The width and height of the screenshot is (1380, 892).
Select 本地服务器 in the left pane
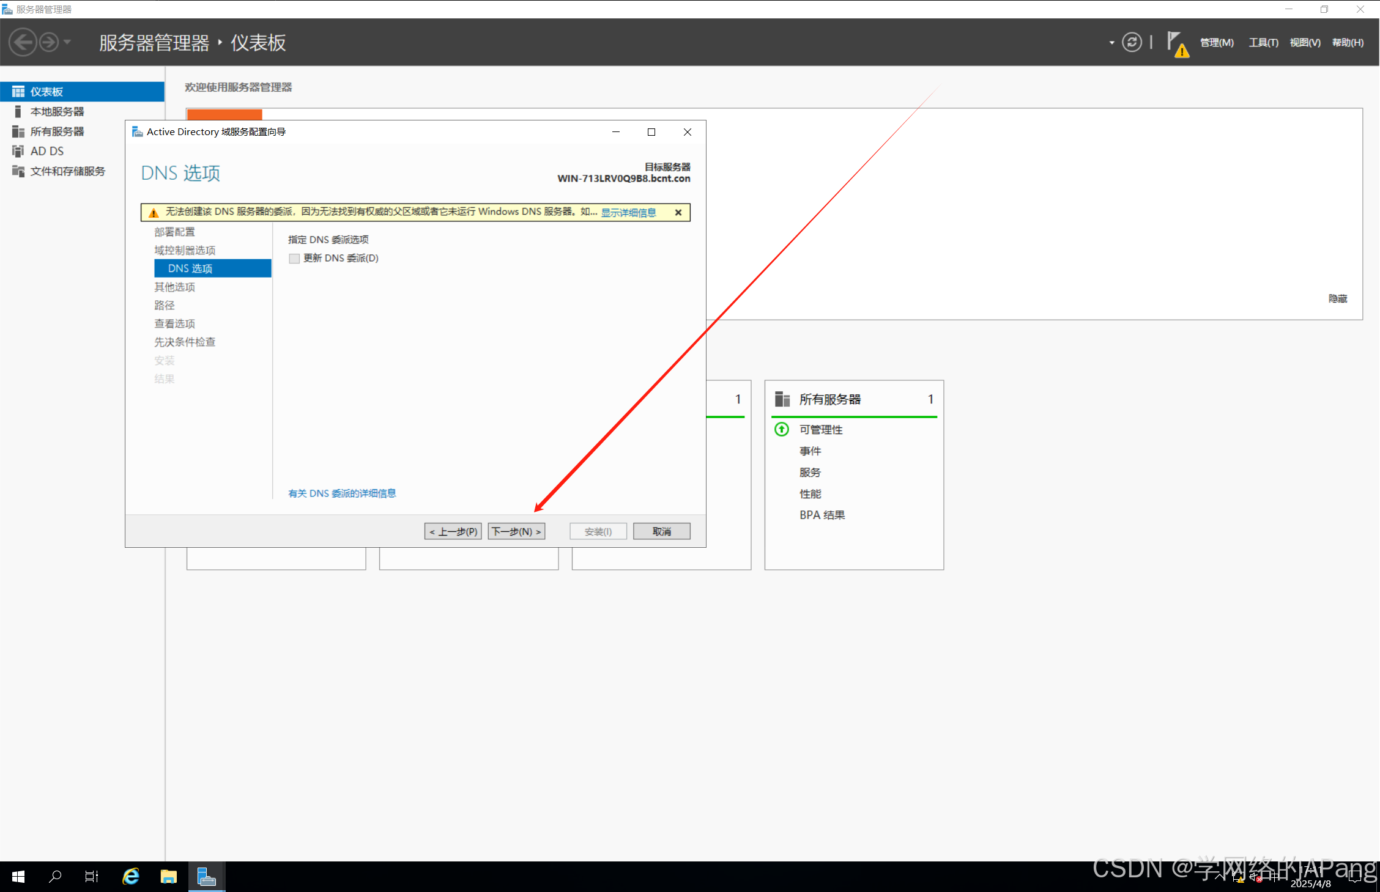(57, 111)
